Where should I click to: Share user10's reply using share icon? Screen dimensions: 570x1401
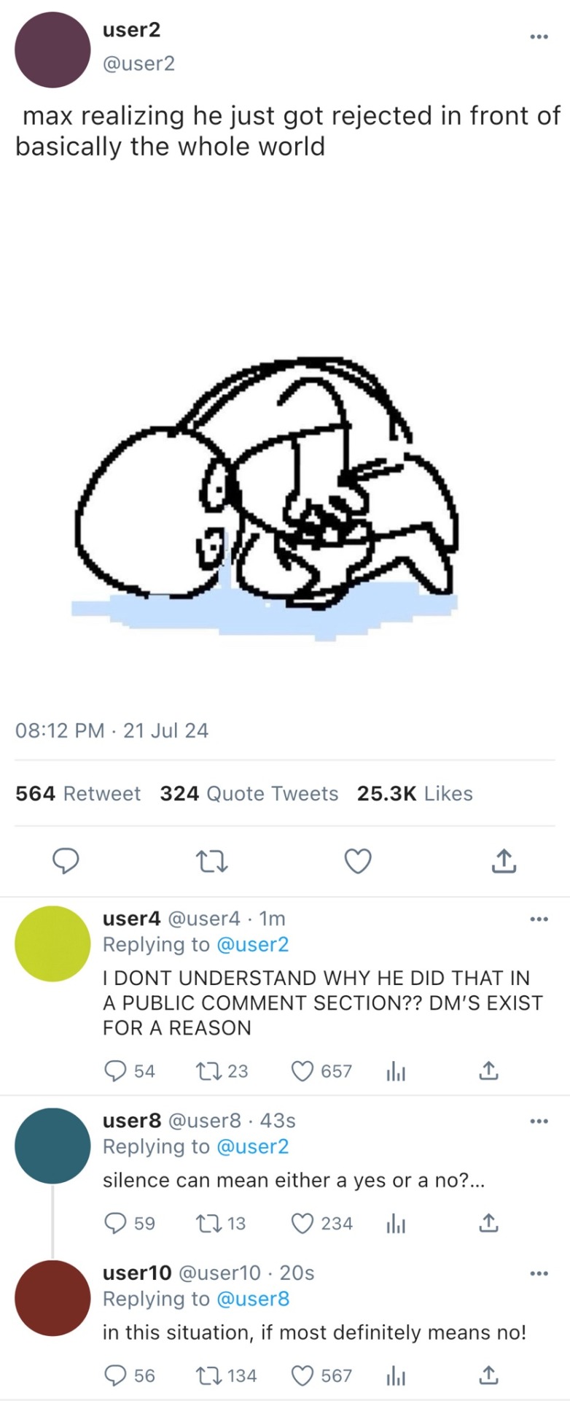tap(488, 1375)
